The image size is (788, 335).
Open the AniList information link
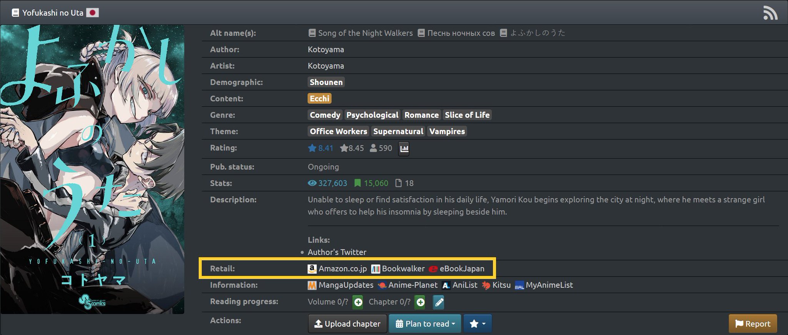(x=459, y=285)
